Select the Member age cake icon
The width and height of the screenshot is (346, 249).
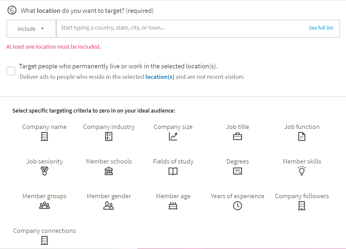(173, 205)
